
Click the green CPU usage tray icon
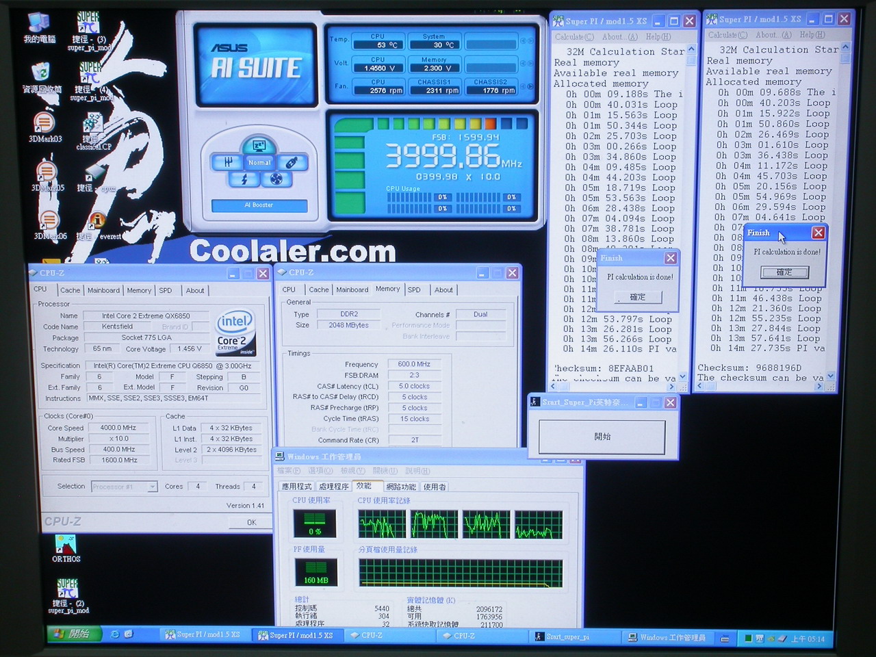[748, 639]
